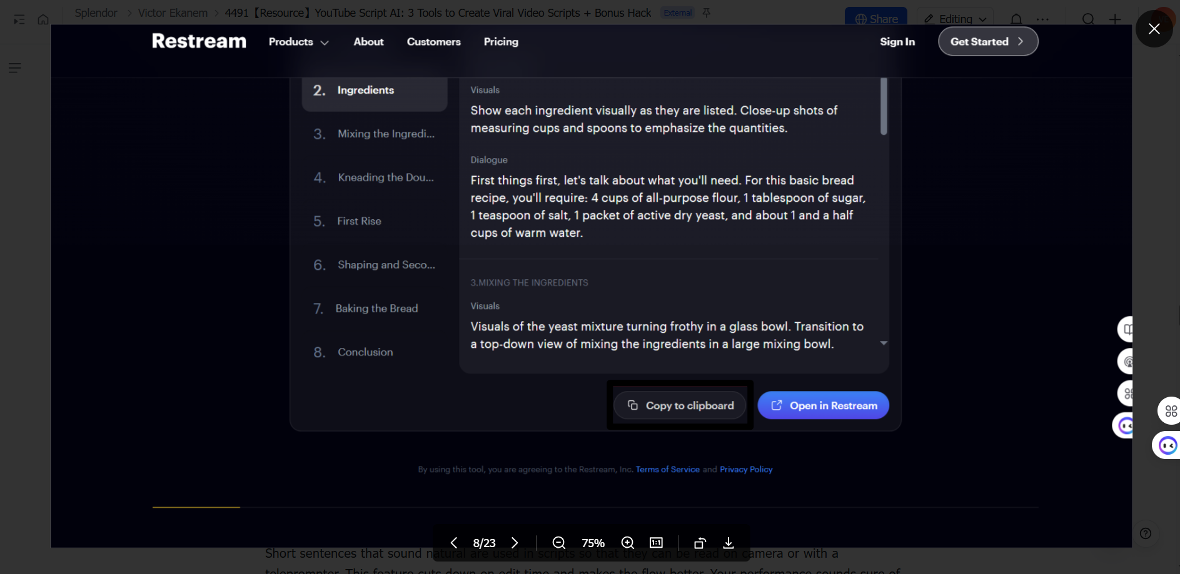Open the Customers menu item

click(x=433, y=42)
